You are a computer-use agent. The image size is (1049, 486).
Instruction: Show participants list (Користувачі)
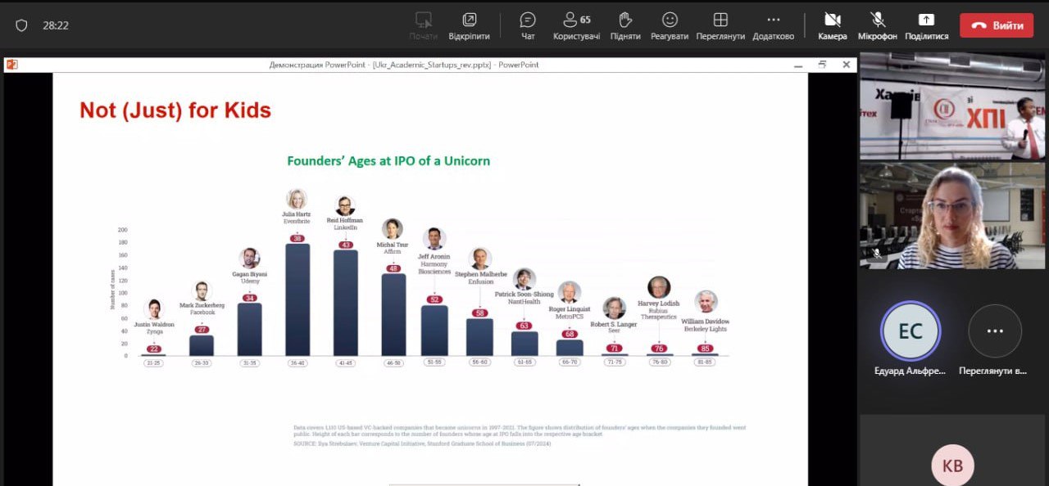[x=576, y=25]
